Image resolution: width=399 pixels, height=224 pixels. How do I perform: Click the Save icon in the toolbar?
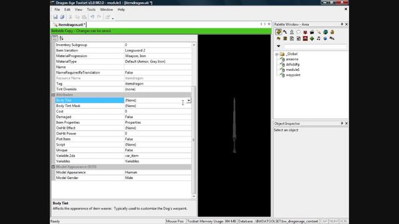click(x=55, y=17)
